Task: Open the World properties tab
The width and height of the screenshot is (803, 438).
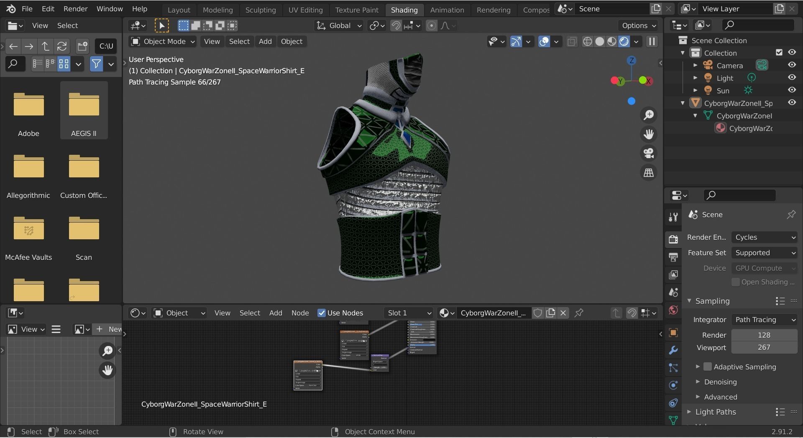Action: point(673,310)
